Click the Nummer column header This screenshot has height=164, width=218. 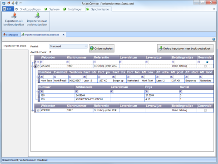point(56,87)
